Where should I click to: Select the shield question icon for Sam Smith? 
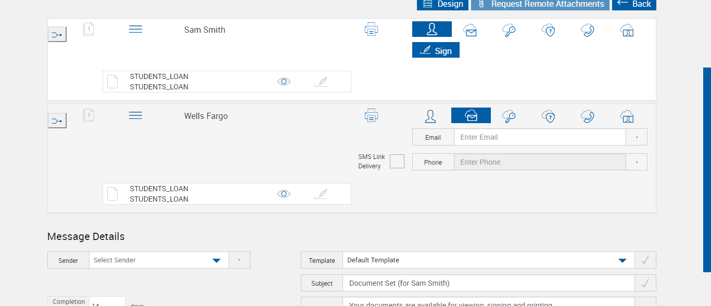point(548,30)
